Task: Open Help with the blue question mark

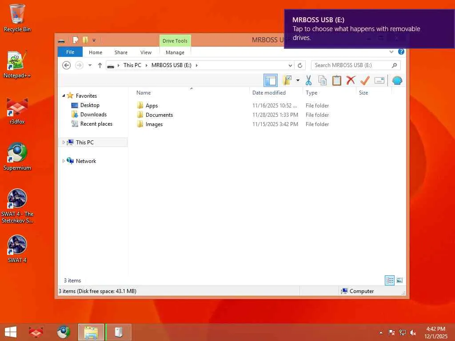Action: pos(401,52)
